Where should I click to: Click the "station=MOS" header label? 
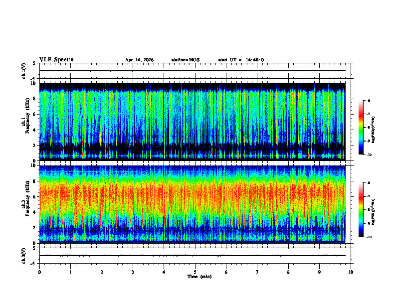pos(186,60)
